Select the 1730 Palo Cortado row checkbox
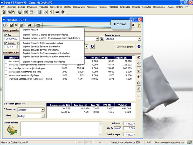The image size is (193, 145). [6, 79]
